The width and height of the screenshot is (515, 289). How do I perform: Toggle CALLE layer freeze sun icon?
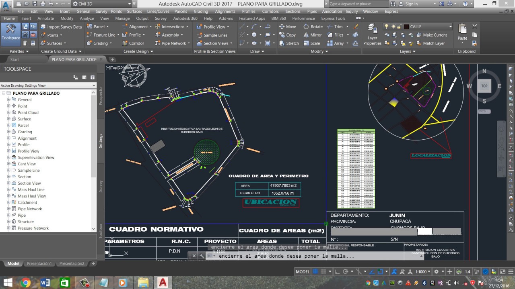tap(393, 26)
